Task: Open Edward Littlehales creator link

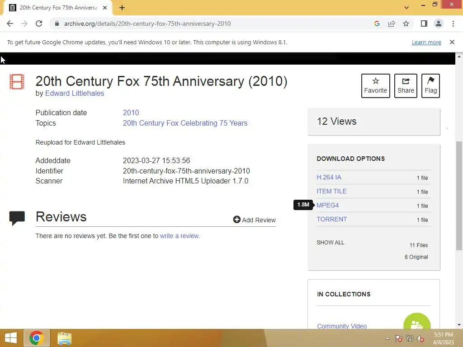Action: (x=75, y=93)
